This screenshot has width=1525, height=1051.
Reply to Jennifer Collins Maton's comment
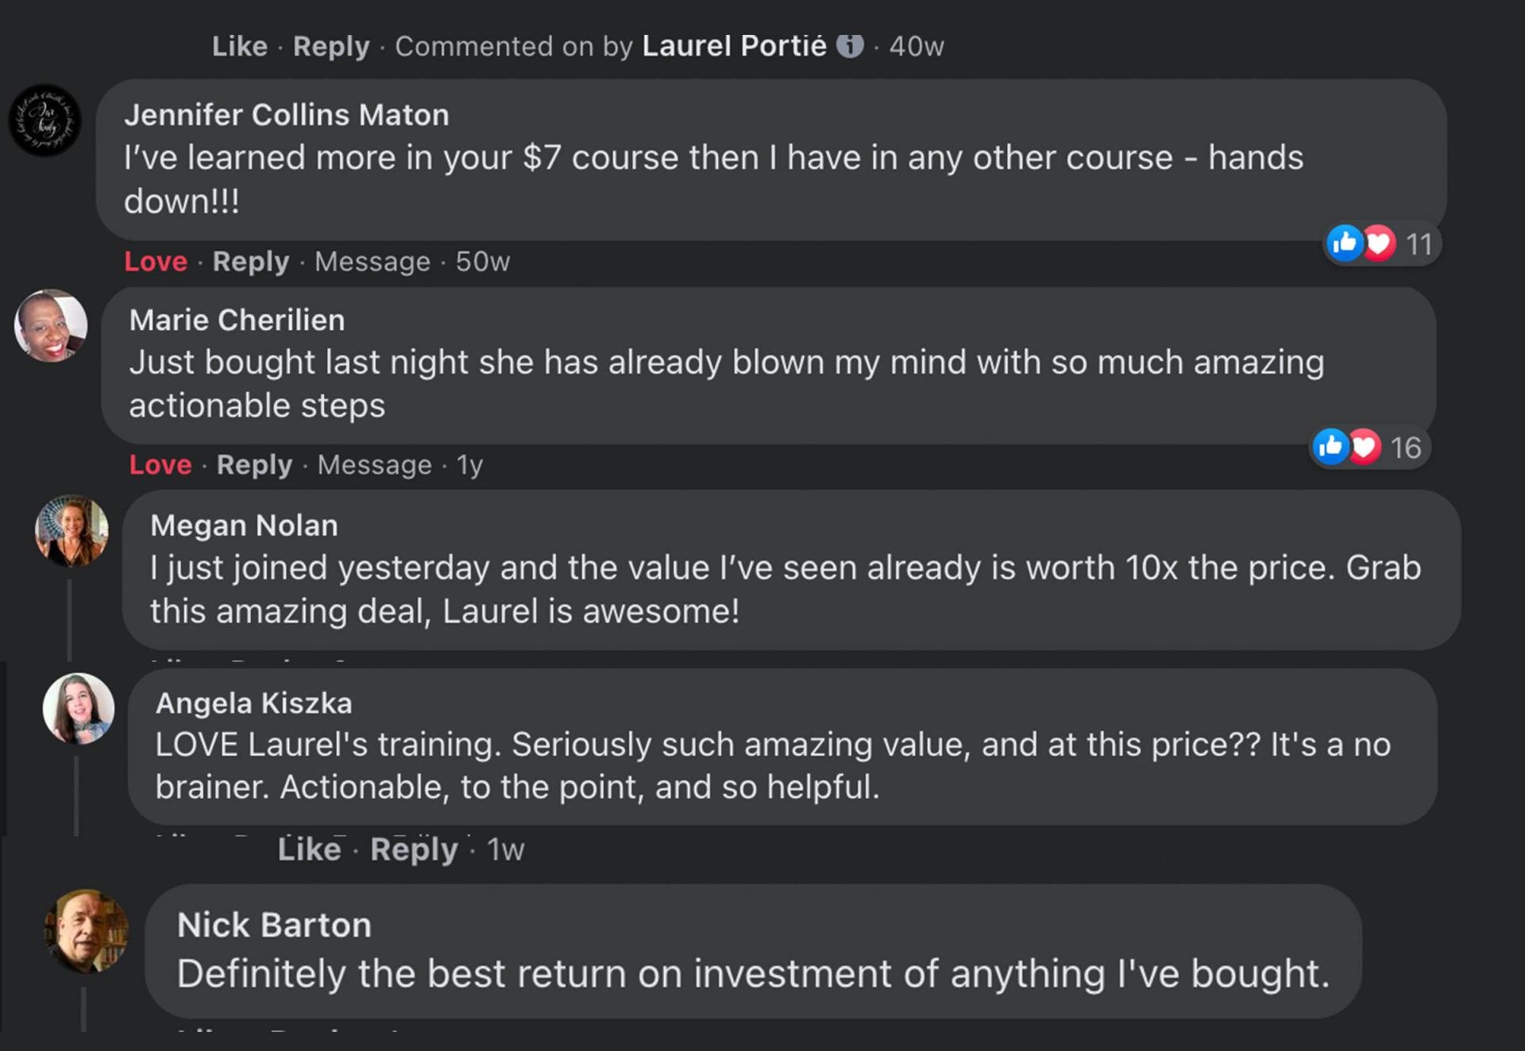[x=250, y=261]
